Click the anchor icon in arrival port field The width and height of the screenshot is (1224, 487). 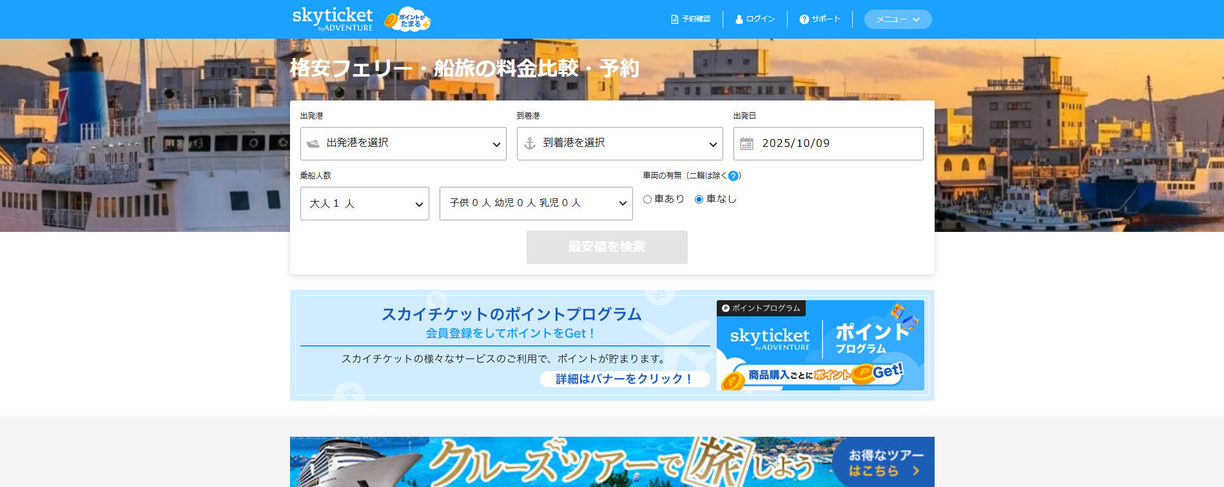coord(530,144)
